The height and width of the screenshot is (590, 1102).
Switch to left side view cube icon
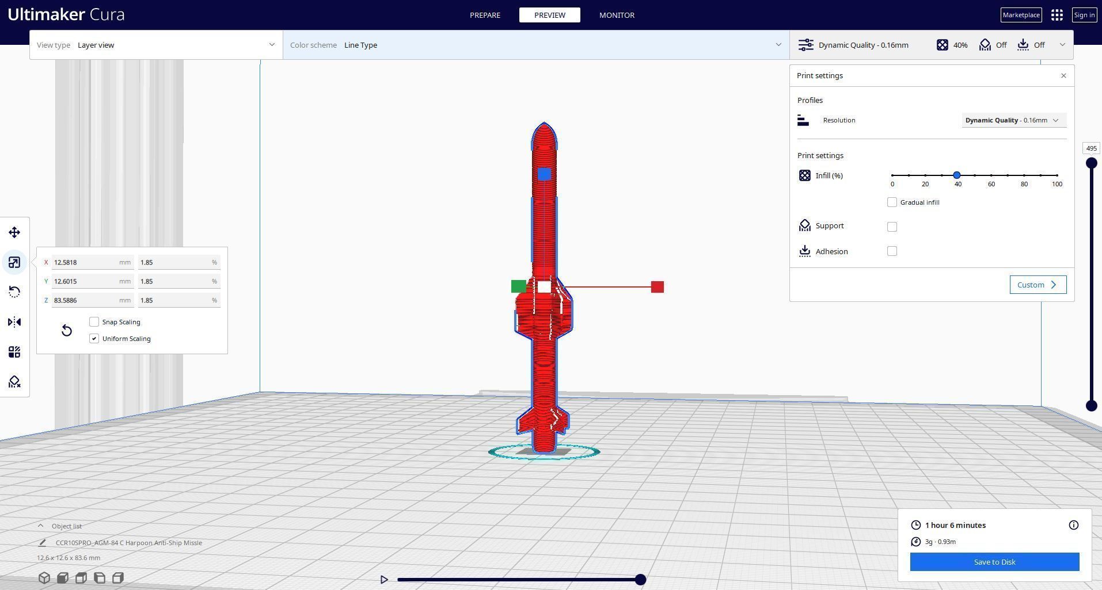pyautogui.click(x=100, y=578)
